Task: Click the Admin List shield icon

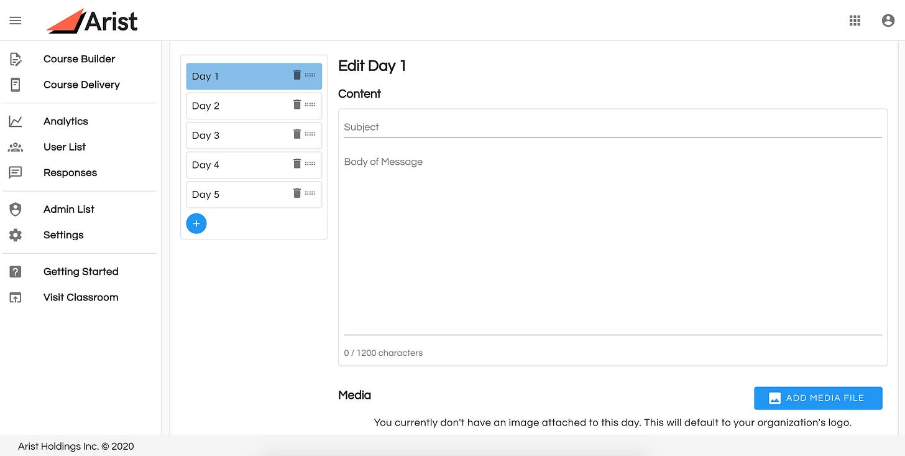Action: coord(16,209)
